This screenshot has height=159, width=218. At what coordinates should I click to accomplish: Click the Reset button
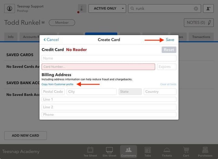pyautogui.click(x=169, y=50)
